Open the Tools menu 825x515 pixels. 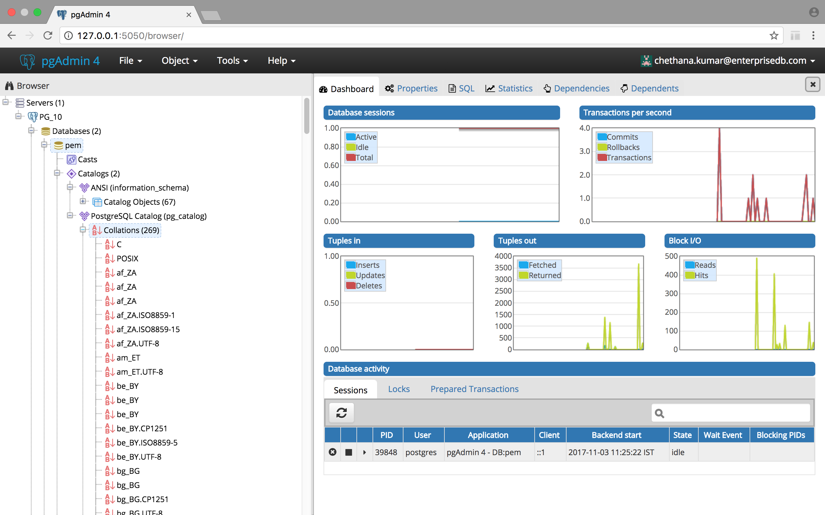(x=232, y=61)
